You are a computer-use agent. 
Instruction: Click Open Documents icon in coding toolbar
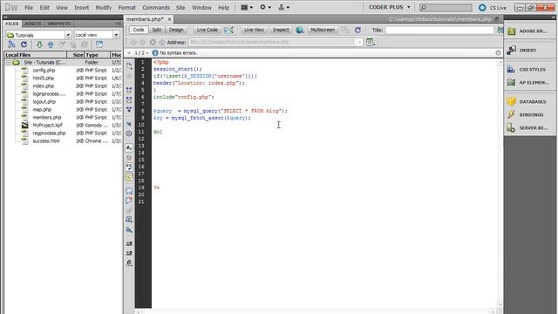click(129, 66)
